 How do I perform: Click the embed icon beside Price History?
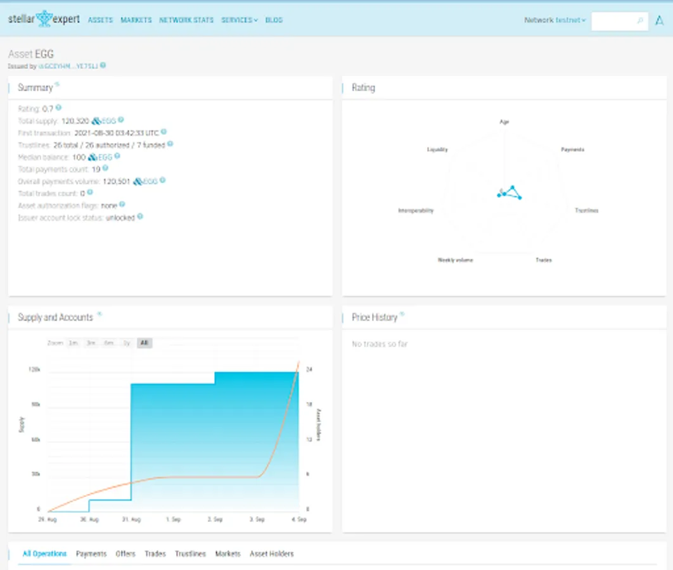(402, 314)
